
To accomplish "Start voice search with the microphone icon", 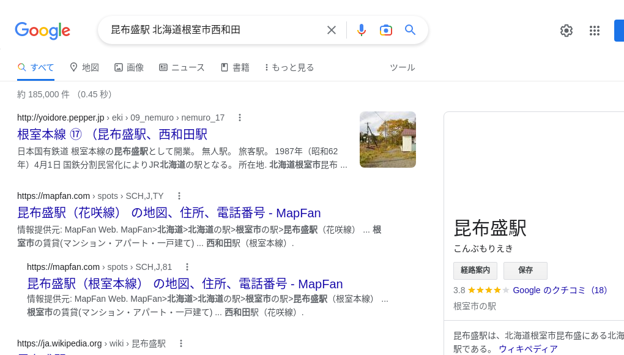I will pos(362,30).
